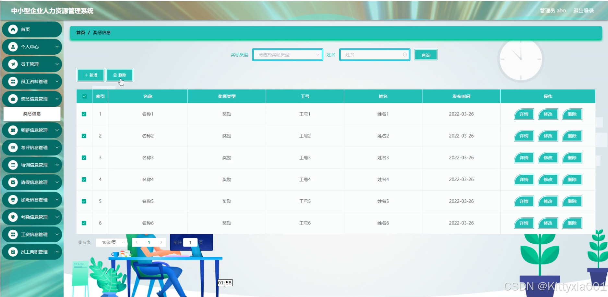The image size is (608, 297).
Task: Click the 发布时间 column header
Action: coord(461,96)
